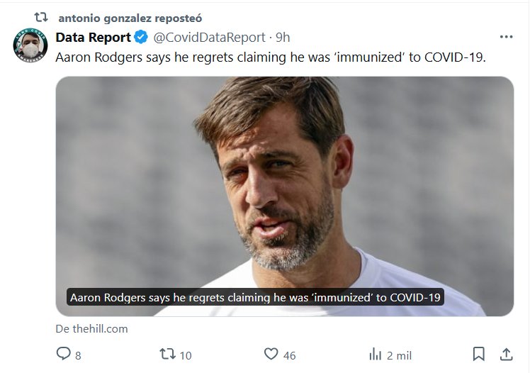Click the blue verified badge
Viewport: 530px width, 373px height.
pyautogui.click(x=141, y=37)
